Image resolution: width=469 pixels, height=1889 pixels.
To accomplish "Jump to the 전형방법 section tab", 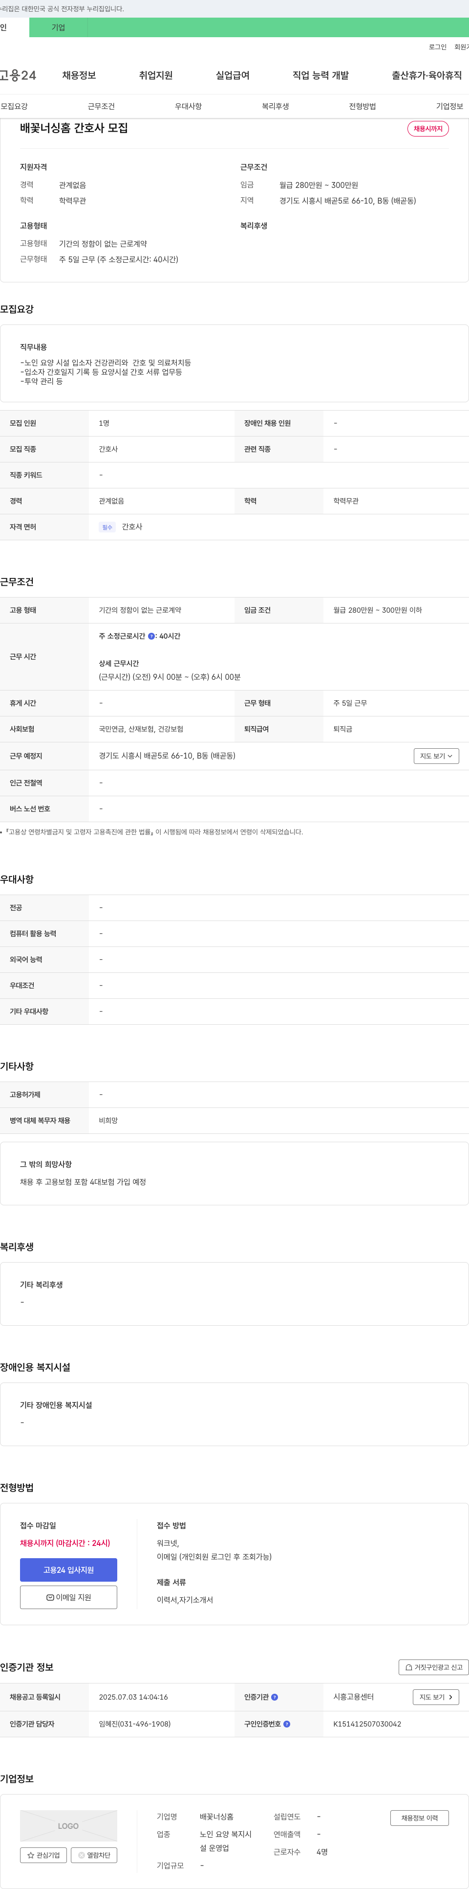I will point(362,106).
